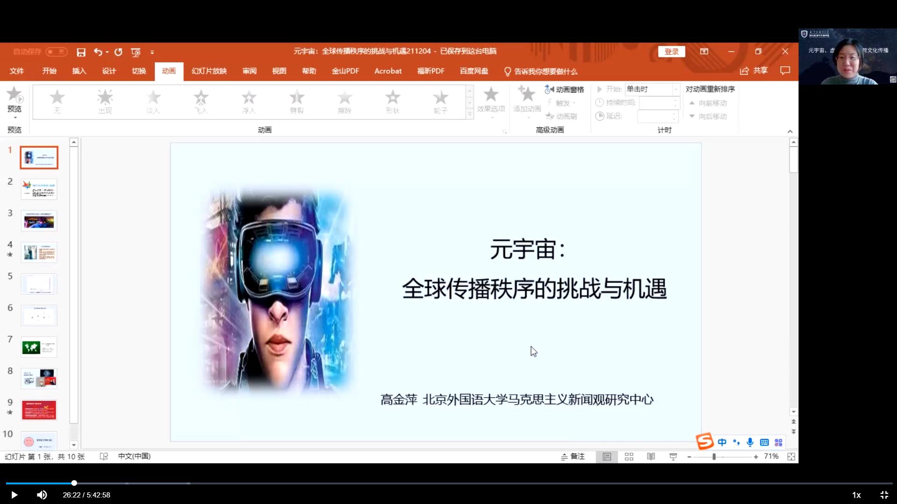Select the 飞入 fly-in animation effect
This screenshot has height=504, width=897.
201,102
